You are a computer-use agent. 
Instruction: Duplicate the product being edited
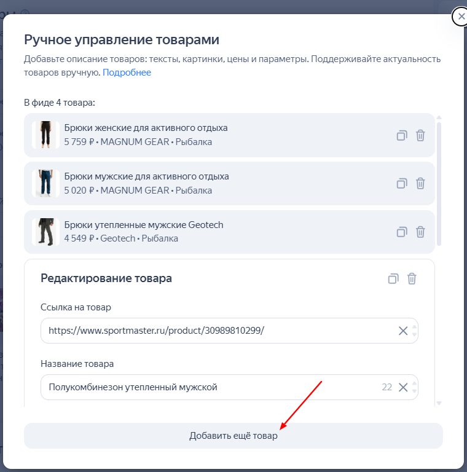(393, 279)
